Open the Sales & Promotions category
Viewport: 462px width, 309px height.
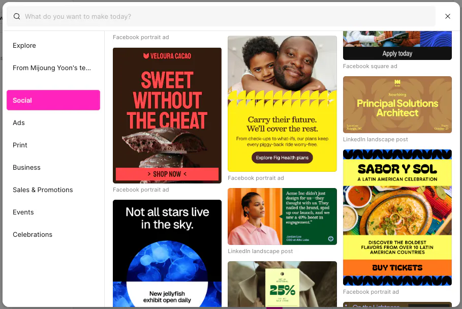coord(53,190)
